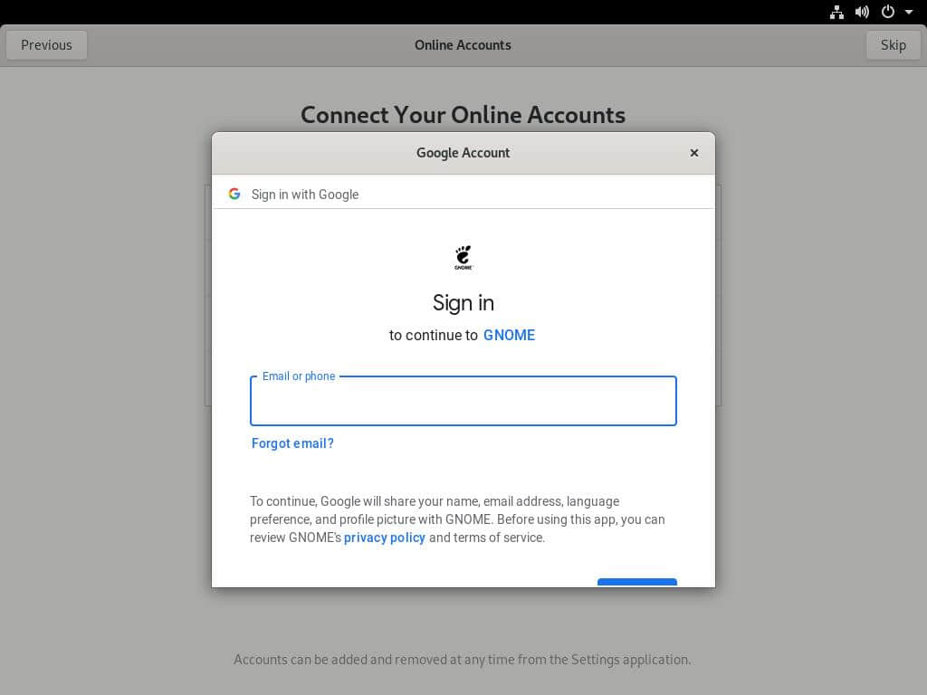Click the partially visible blue Next button

click(x=636, y=583)
